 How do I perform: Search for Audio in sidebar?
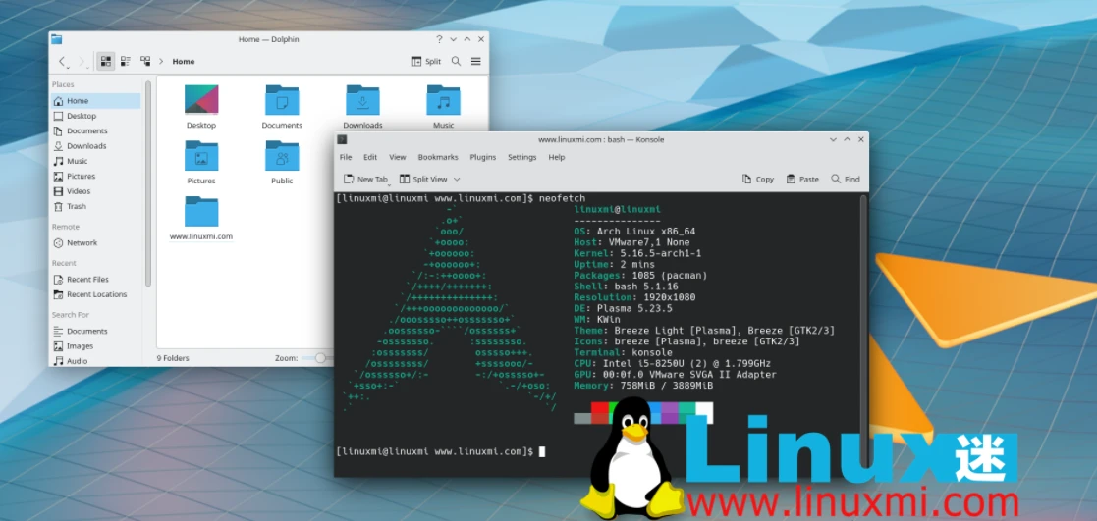pos(96,361)
